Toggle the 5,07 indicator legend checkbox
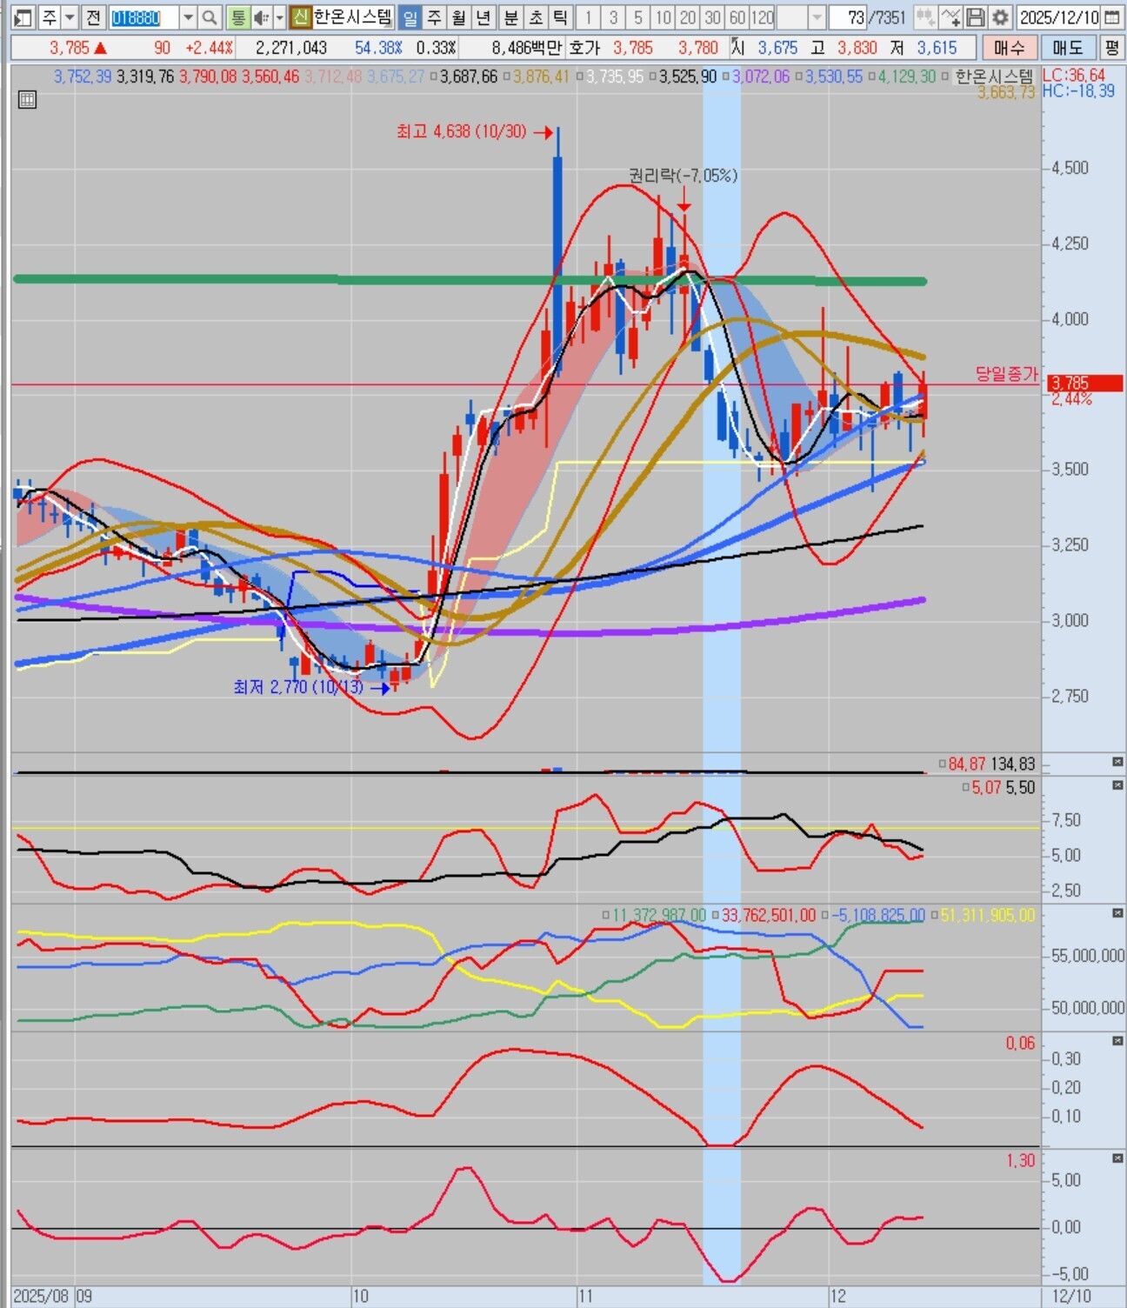Screen dimensions: 1127x1308 (x=965, y=787)
